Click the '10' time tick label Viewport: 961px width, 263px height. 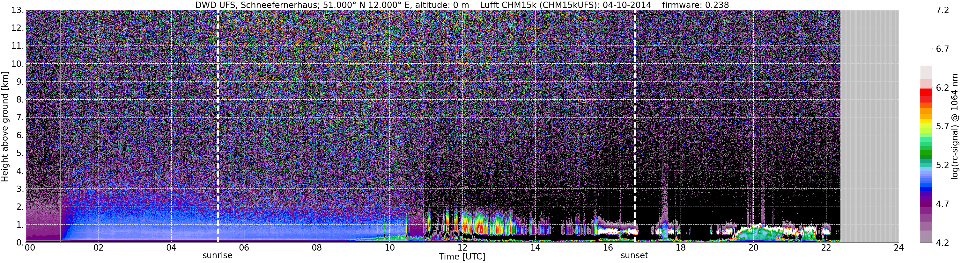[389, 248]
